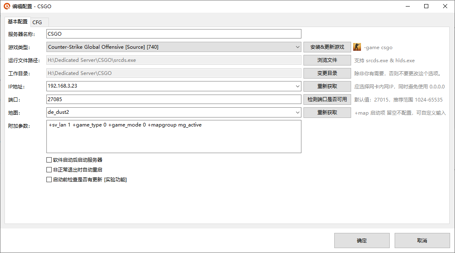Open the IP地址 dropdown
Screen dimensions: 455x253
click(x=298, y=86)
